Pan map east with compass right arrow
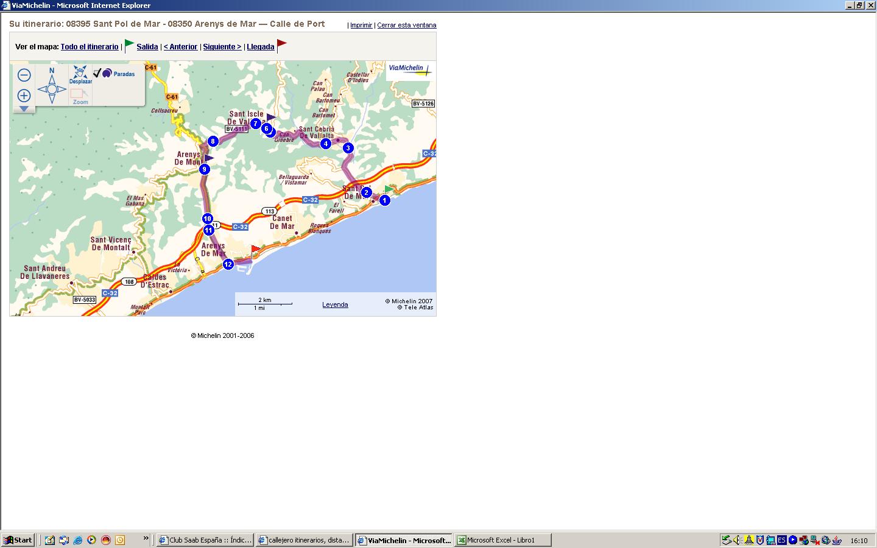The width and height of the screenshot is (877, 548). click(62, 90)
